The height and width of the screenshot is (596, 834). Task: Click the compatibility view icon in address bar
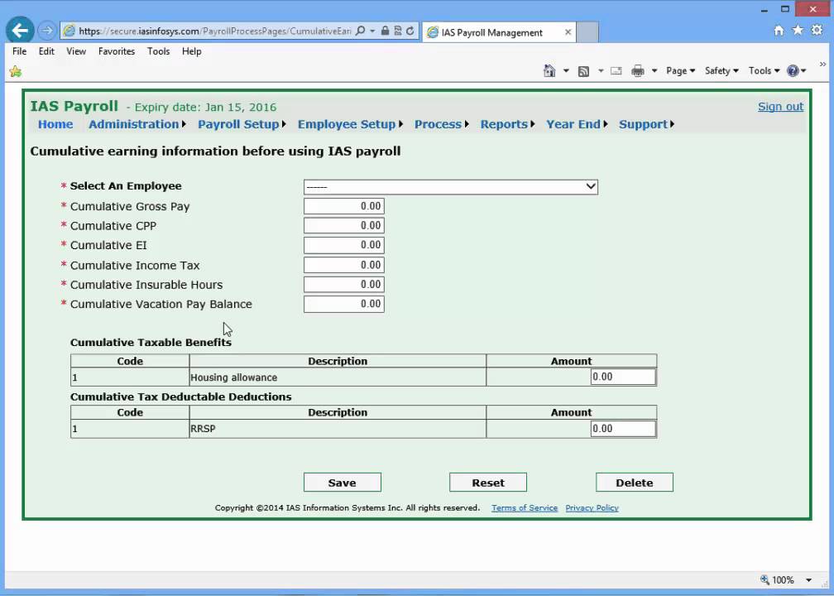(398, 31)
